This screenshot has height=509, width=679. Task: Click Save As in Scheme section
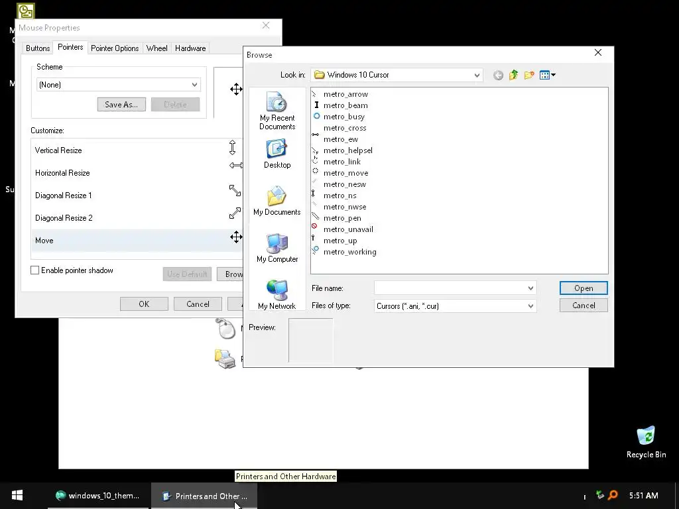click(x=121, y=104)
